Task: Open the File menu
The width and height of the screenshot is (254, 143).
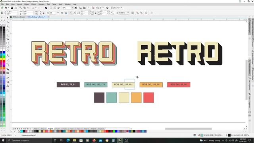Action: pos(2,4)
